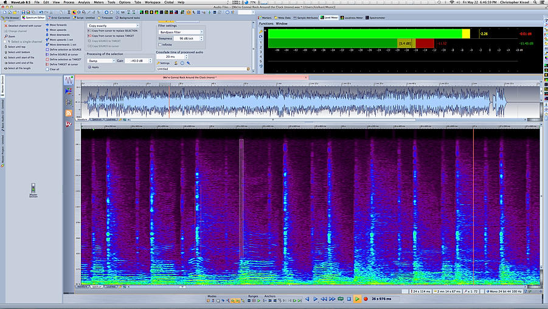Click Select all file length

click(x=18, y=69)
